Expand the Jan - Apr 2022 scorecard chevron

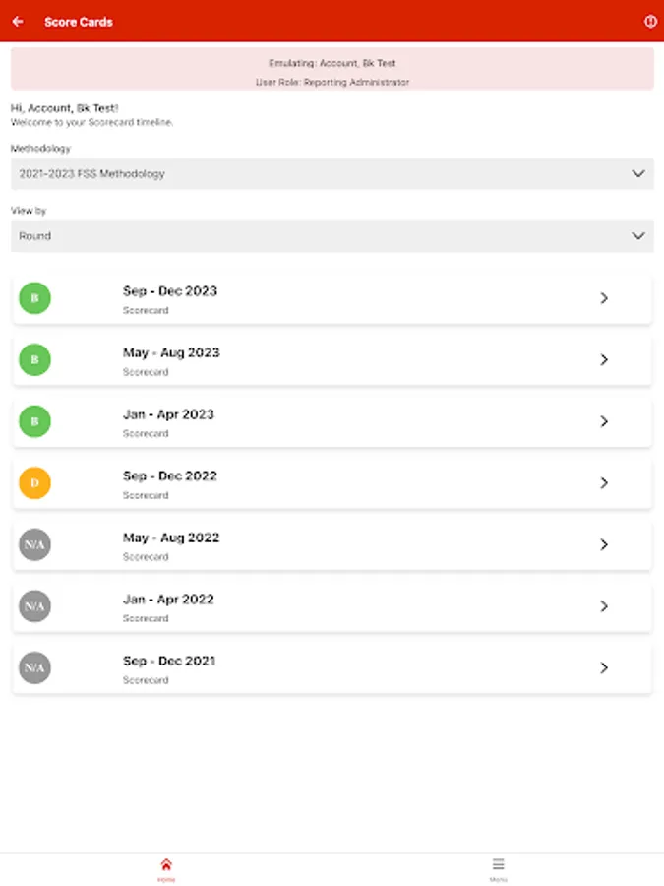[x=604, y=606]
